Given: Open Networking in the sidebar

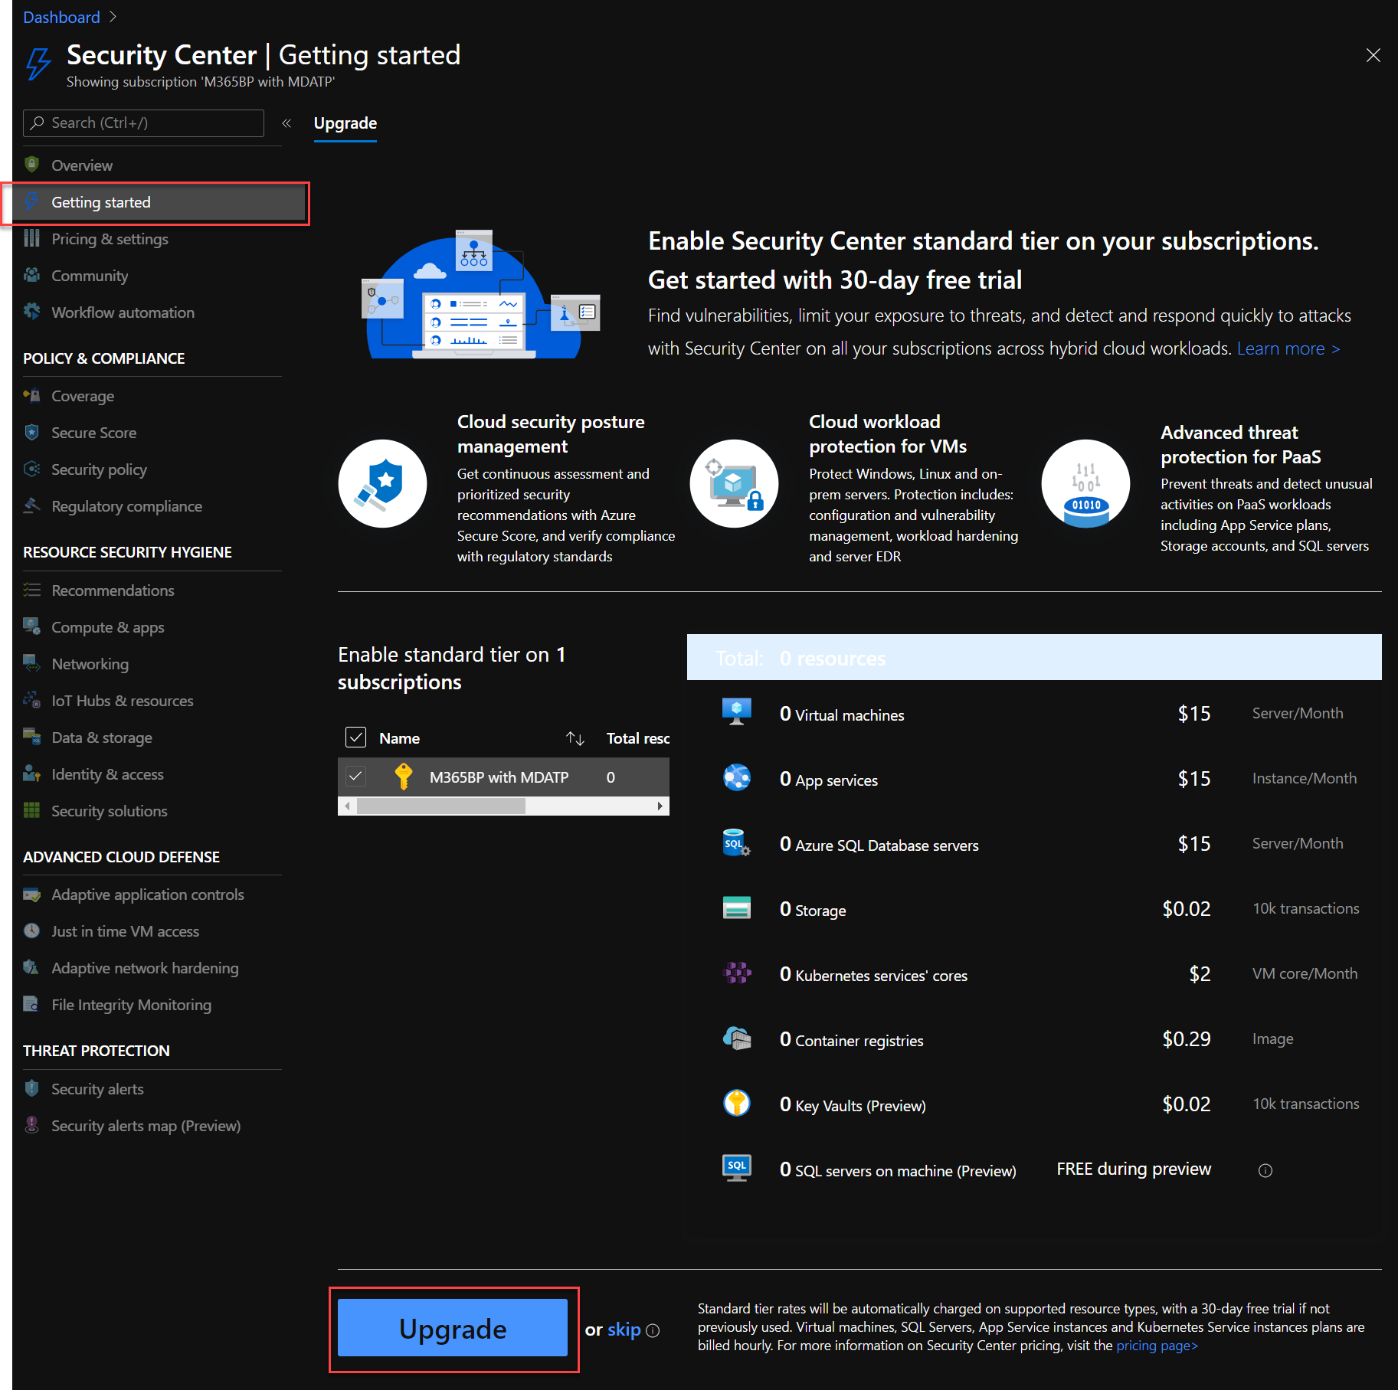Looking at the screenshot, I should 90,663.
